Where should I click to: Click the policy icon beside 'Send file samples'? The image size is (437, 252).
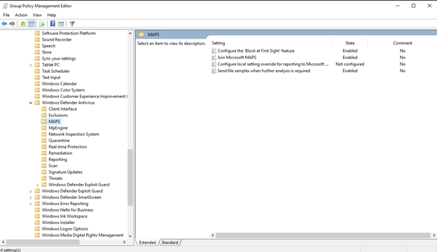tap(214, 71)
